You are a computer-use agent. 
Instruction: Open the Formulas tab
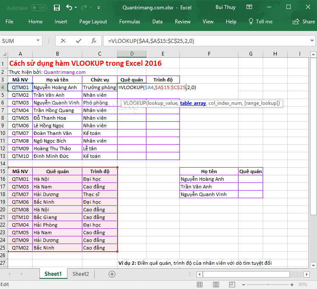(x=129, y=22)
